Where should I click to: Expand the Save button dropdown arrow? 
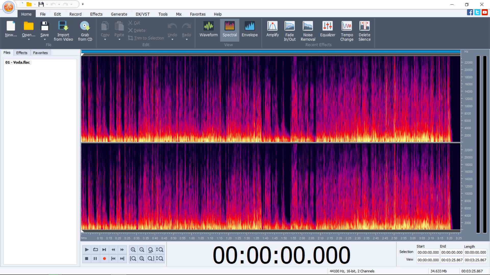(x=44, y=40)
